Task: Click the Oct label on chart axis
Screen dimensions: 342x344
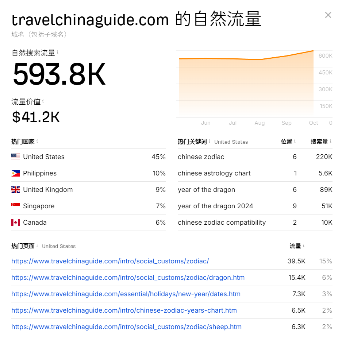Action: (313, 123)
